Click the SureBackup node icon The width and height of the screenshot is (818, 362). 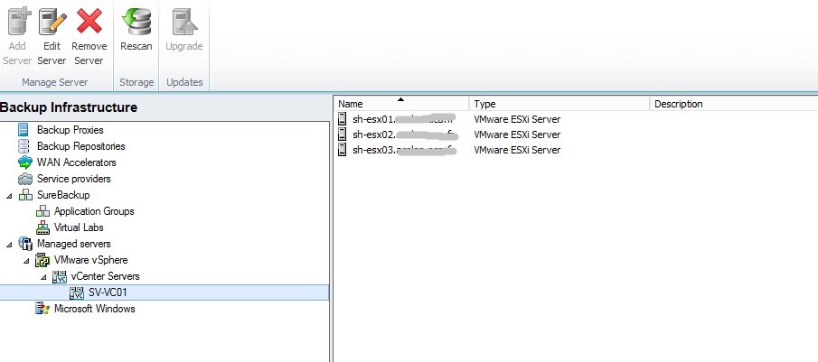click(x=25, y=195)
